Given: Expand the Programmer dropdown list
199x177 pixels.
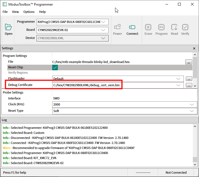Looking at the screenshot, I should click(104, 22).
